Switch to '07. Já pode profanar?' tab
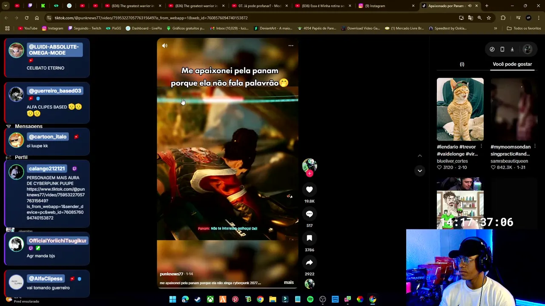The width and height of the screenshot is (545, 306). pyautogui.click(x=260, y=6)
